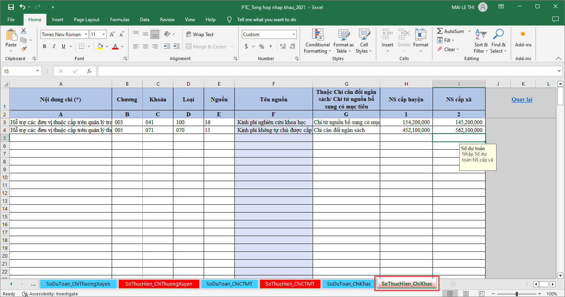Click the Save icon in title bar
Screen dimensions: 565x297
[x=11, y=7]
